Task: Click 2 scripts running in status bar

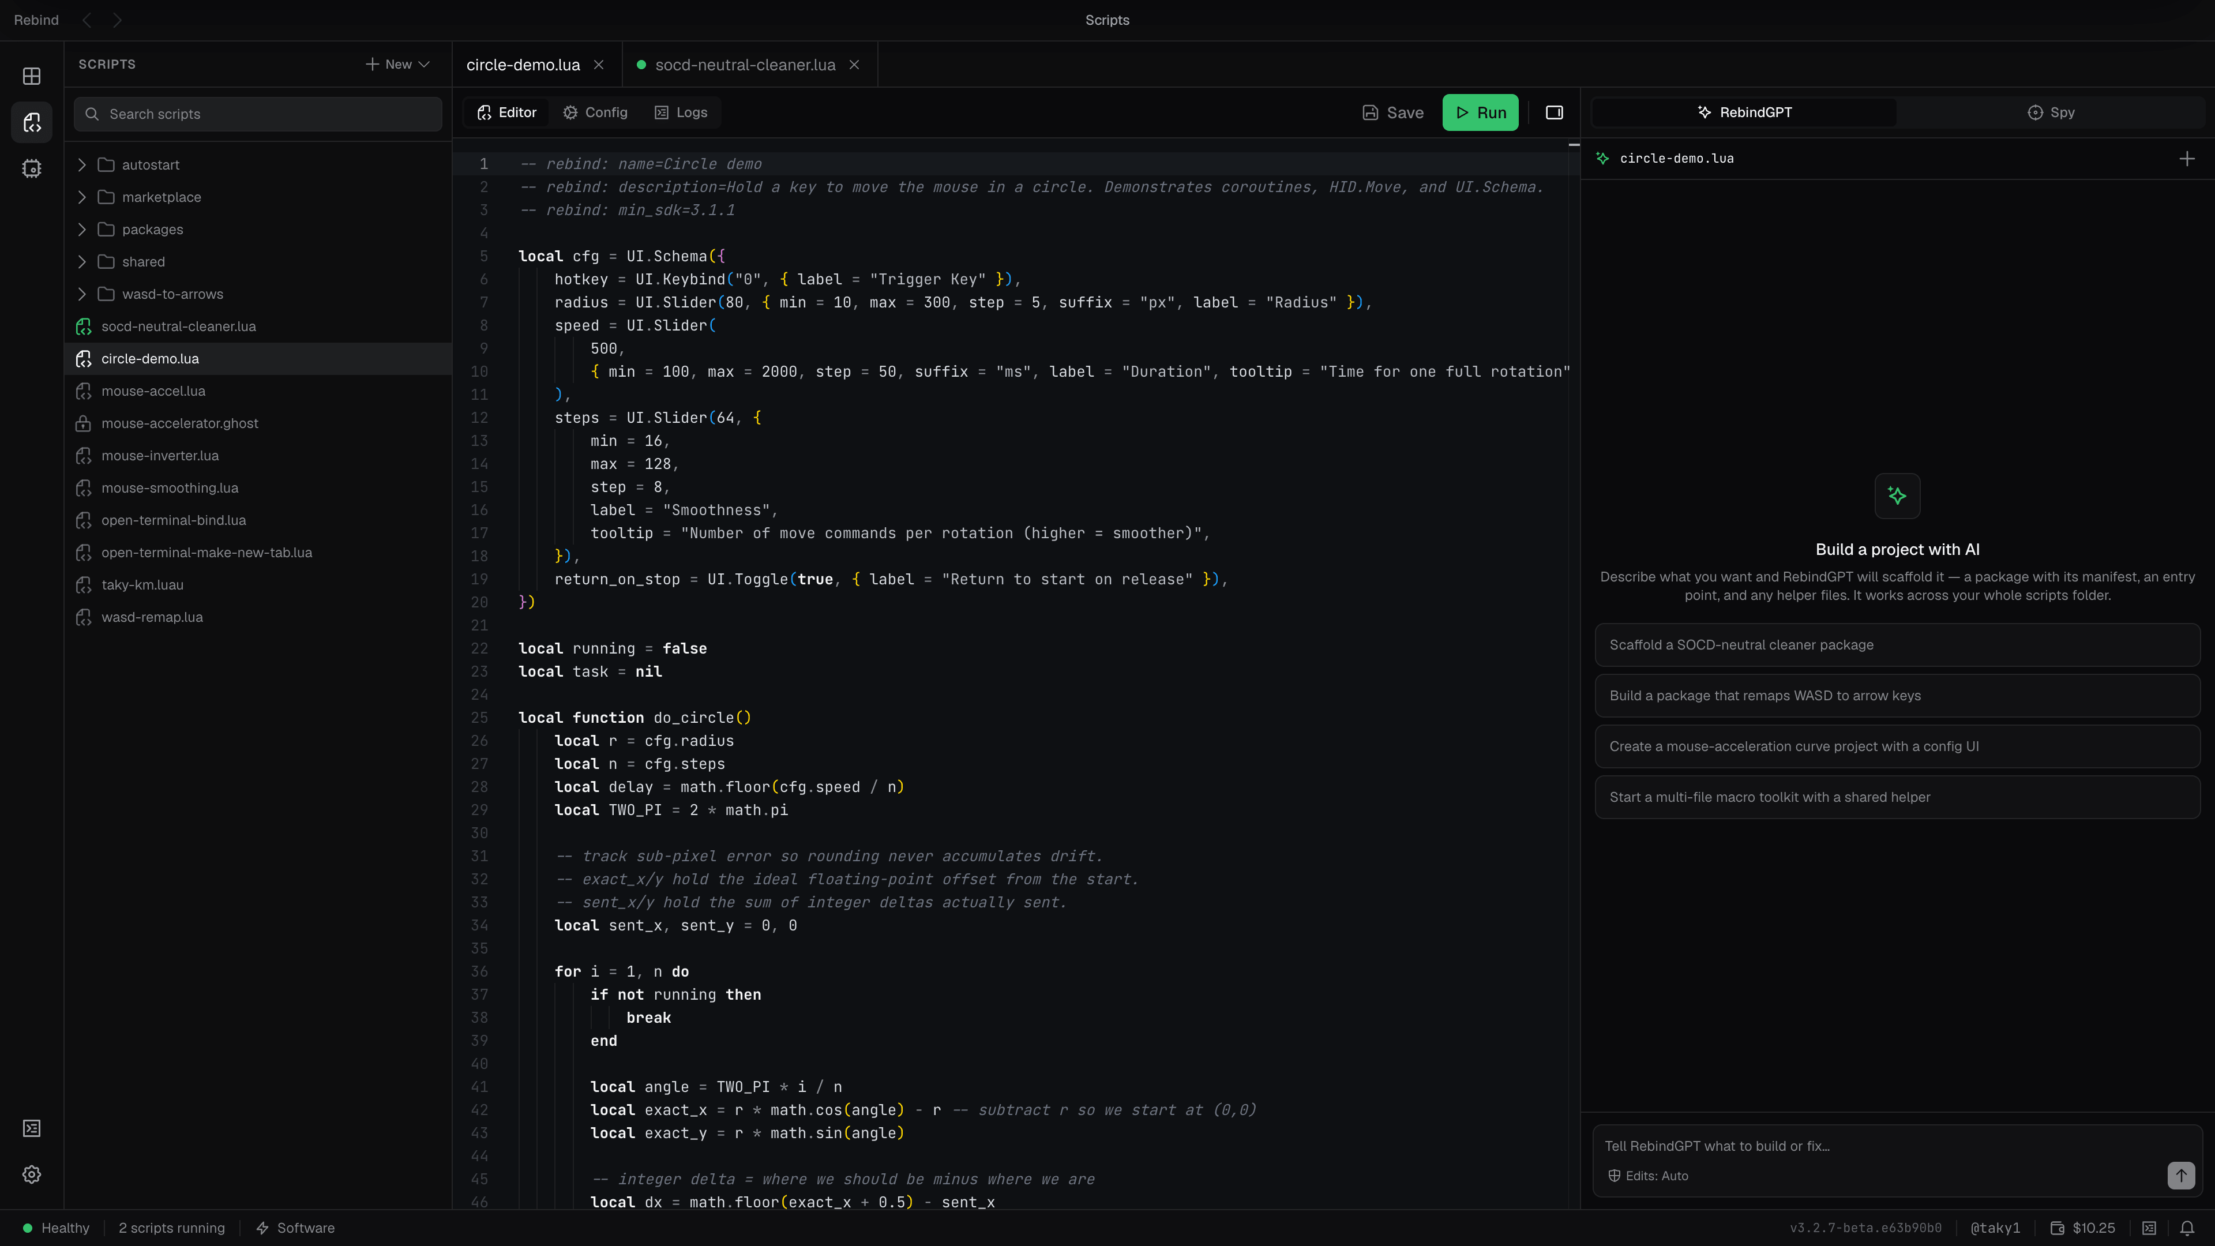Action: click(172, 1228)
